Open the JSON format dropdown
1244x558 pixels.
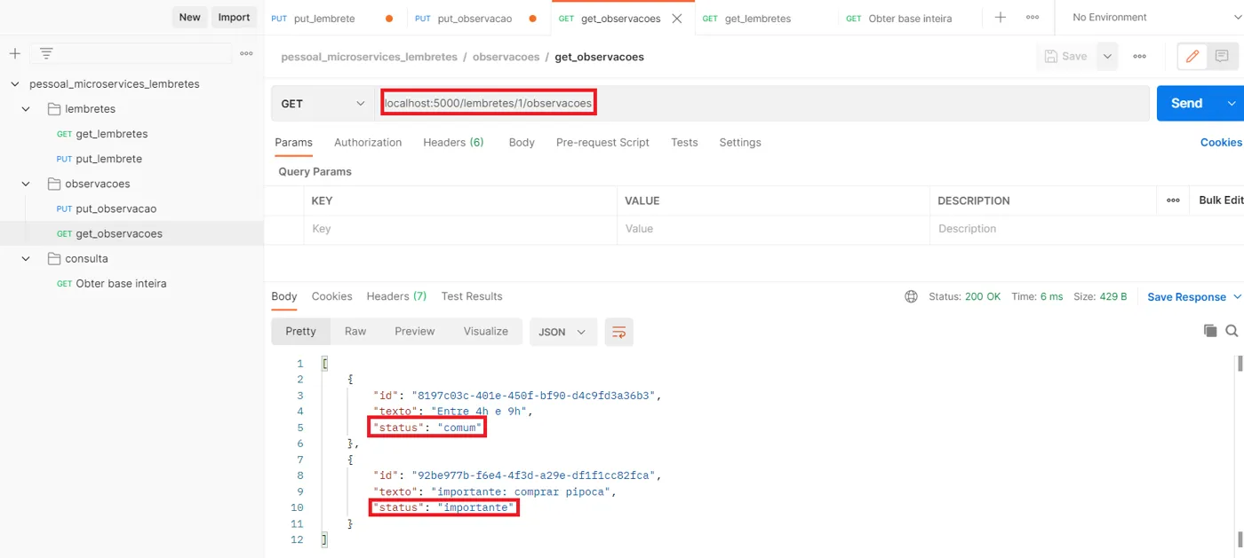[563, 332]
